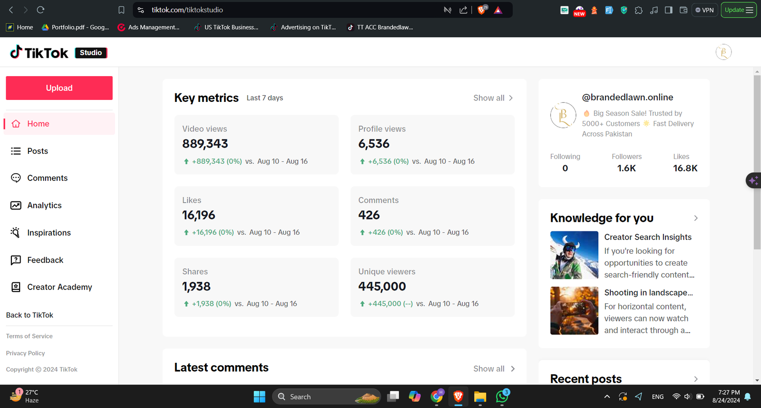Click the TikTok Studio logo

(x=59, y=52)
